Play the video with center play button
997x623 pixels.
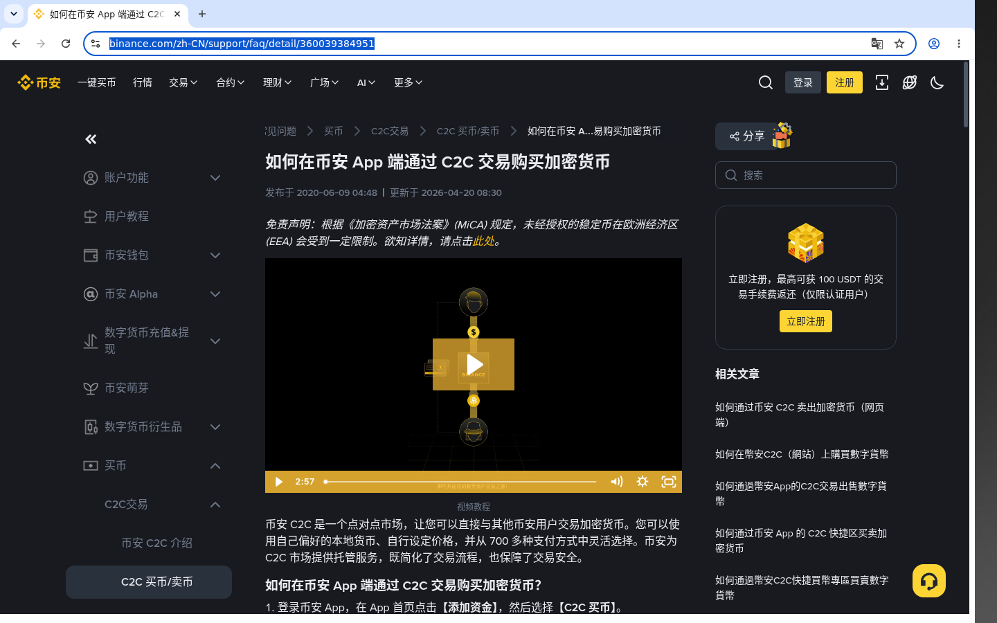[x=474, y=364]
